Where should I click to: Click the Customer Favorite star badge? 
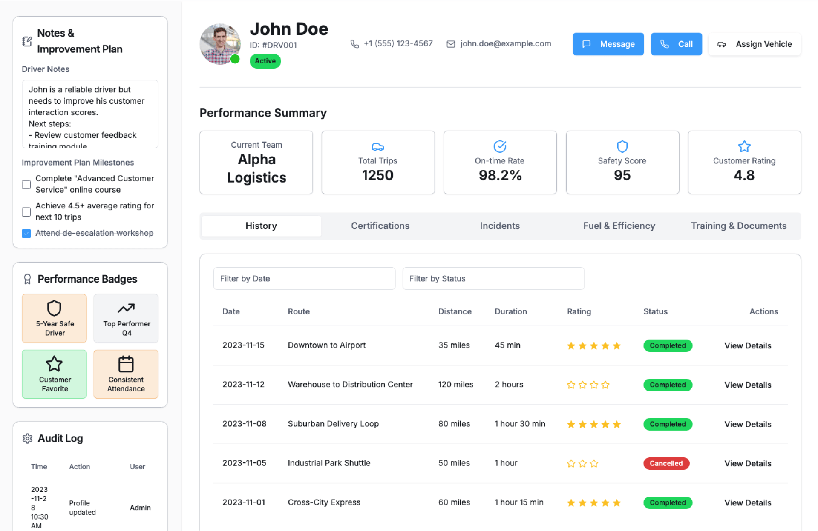tap(54, 374)
